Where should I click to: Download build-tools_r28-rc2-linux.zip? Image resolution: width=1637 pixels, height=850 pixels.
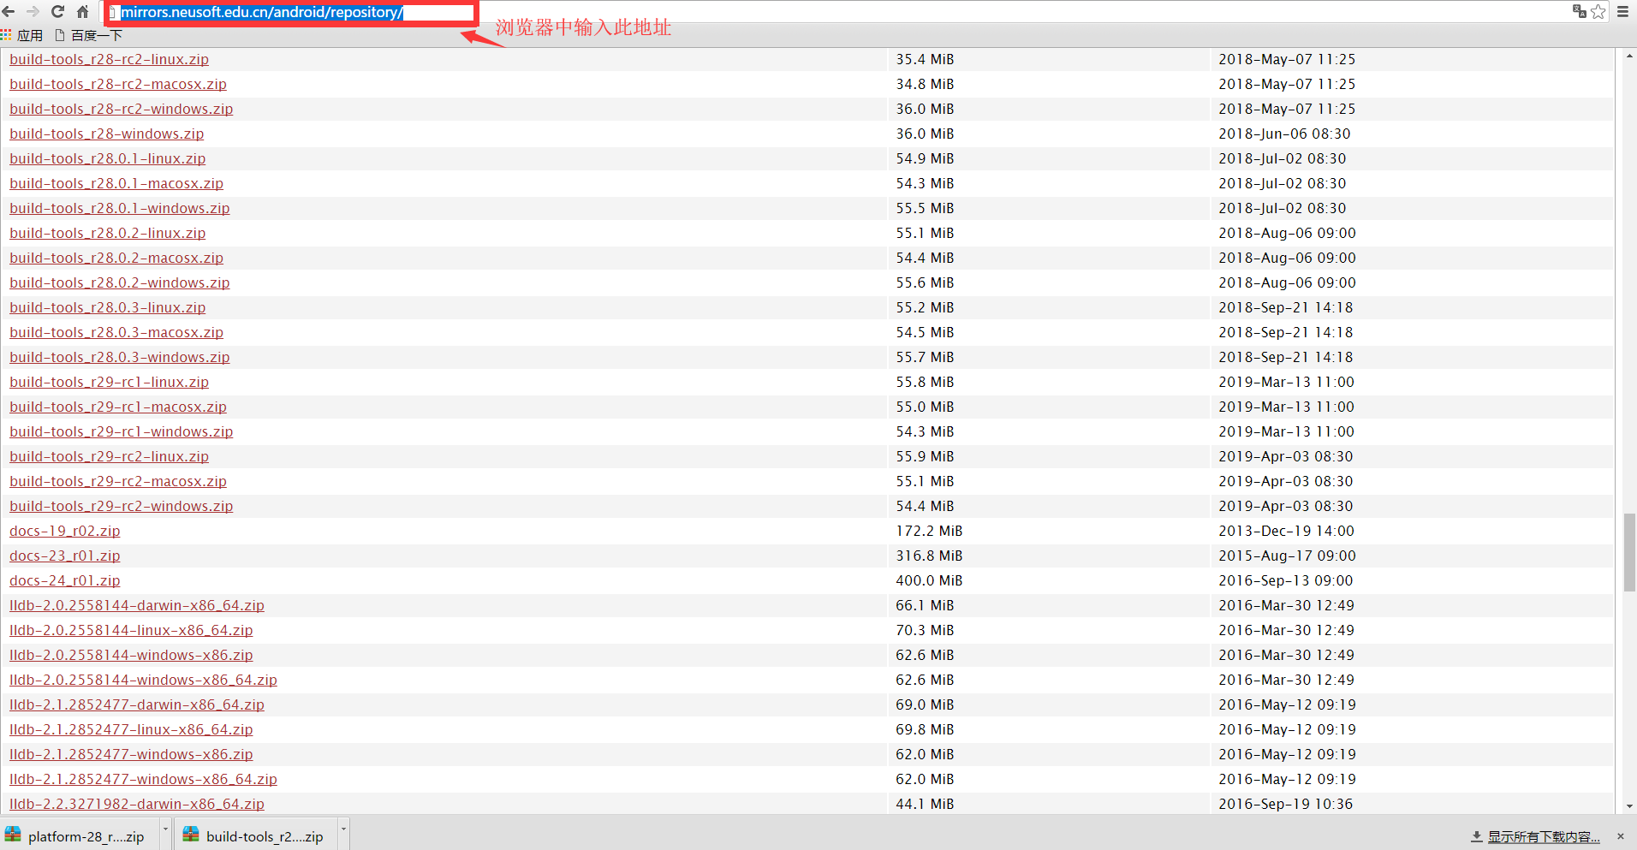pos(109,59)
